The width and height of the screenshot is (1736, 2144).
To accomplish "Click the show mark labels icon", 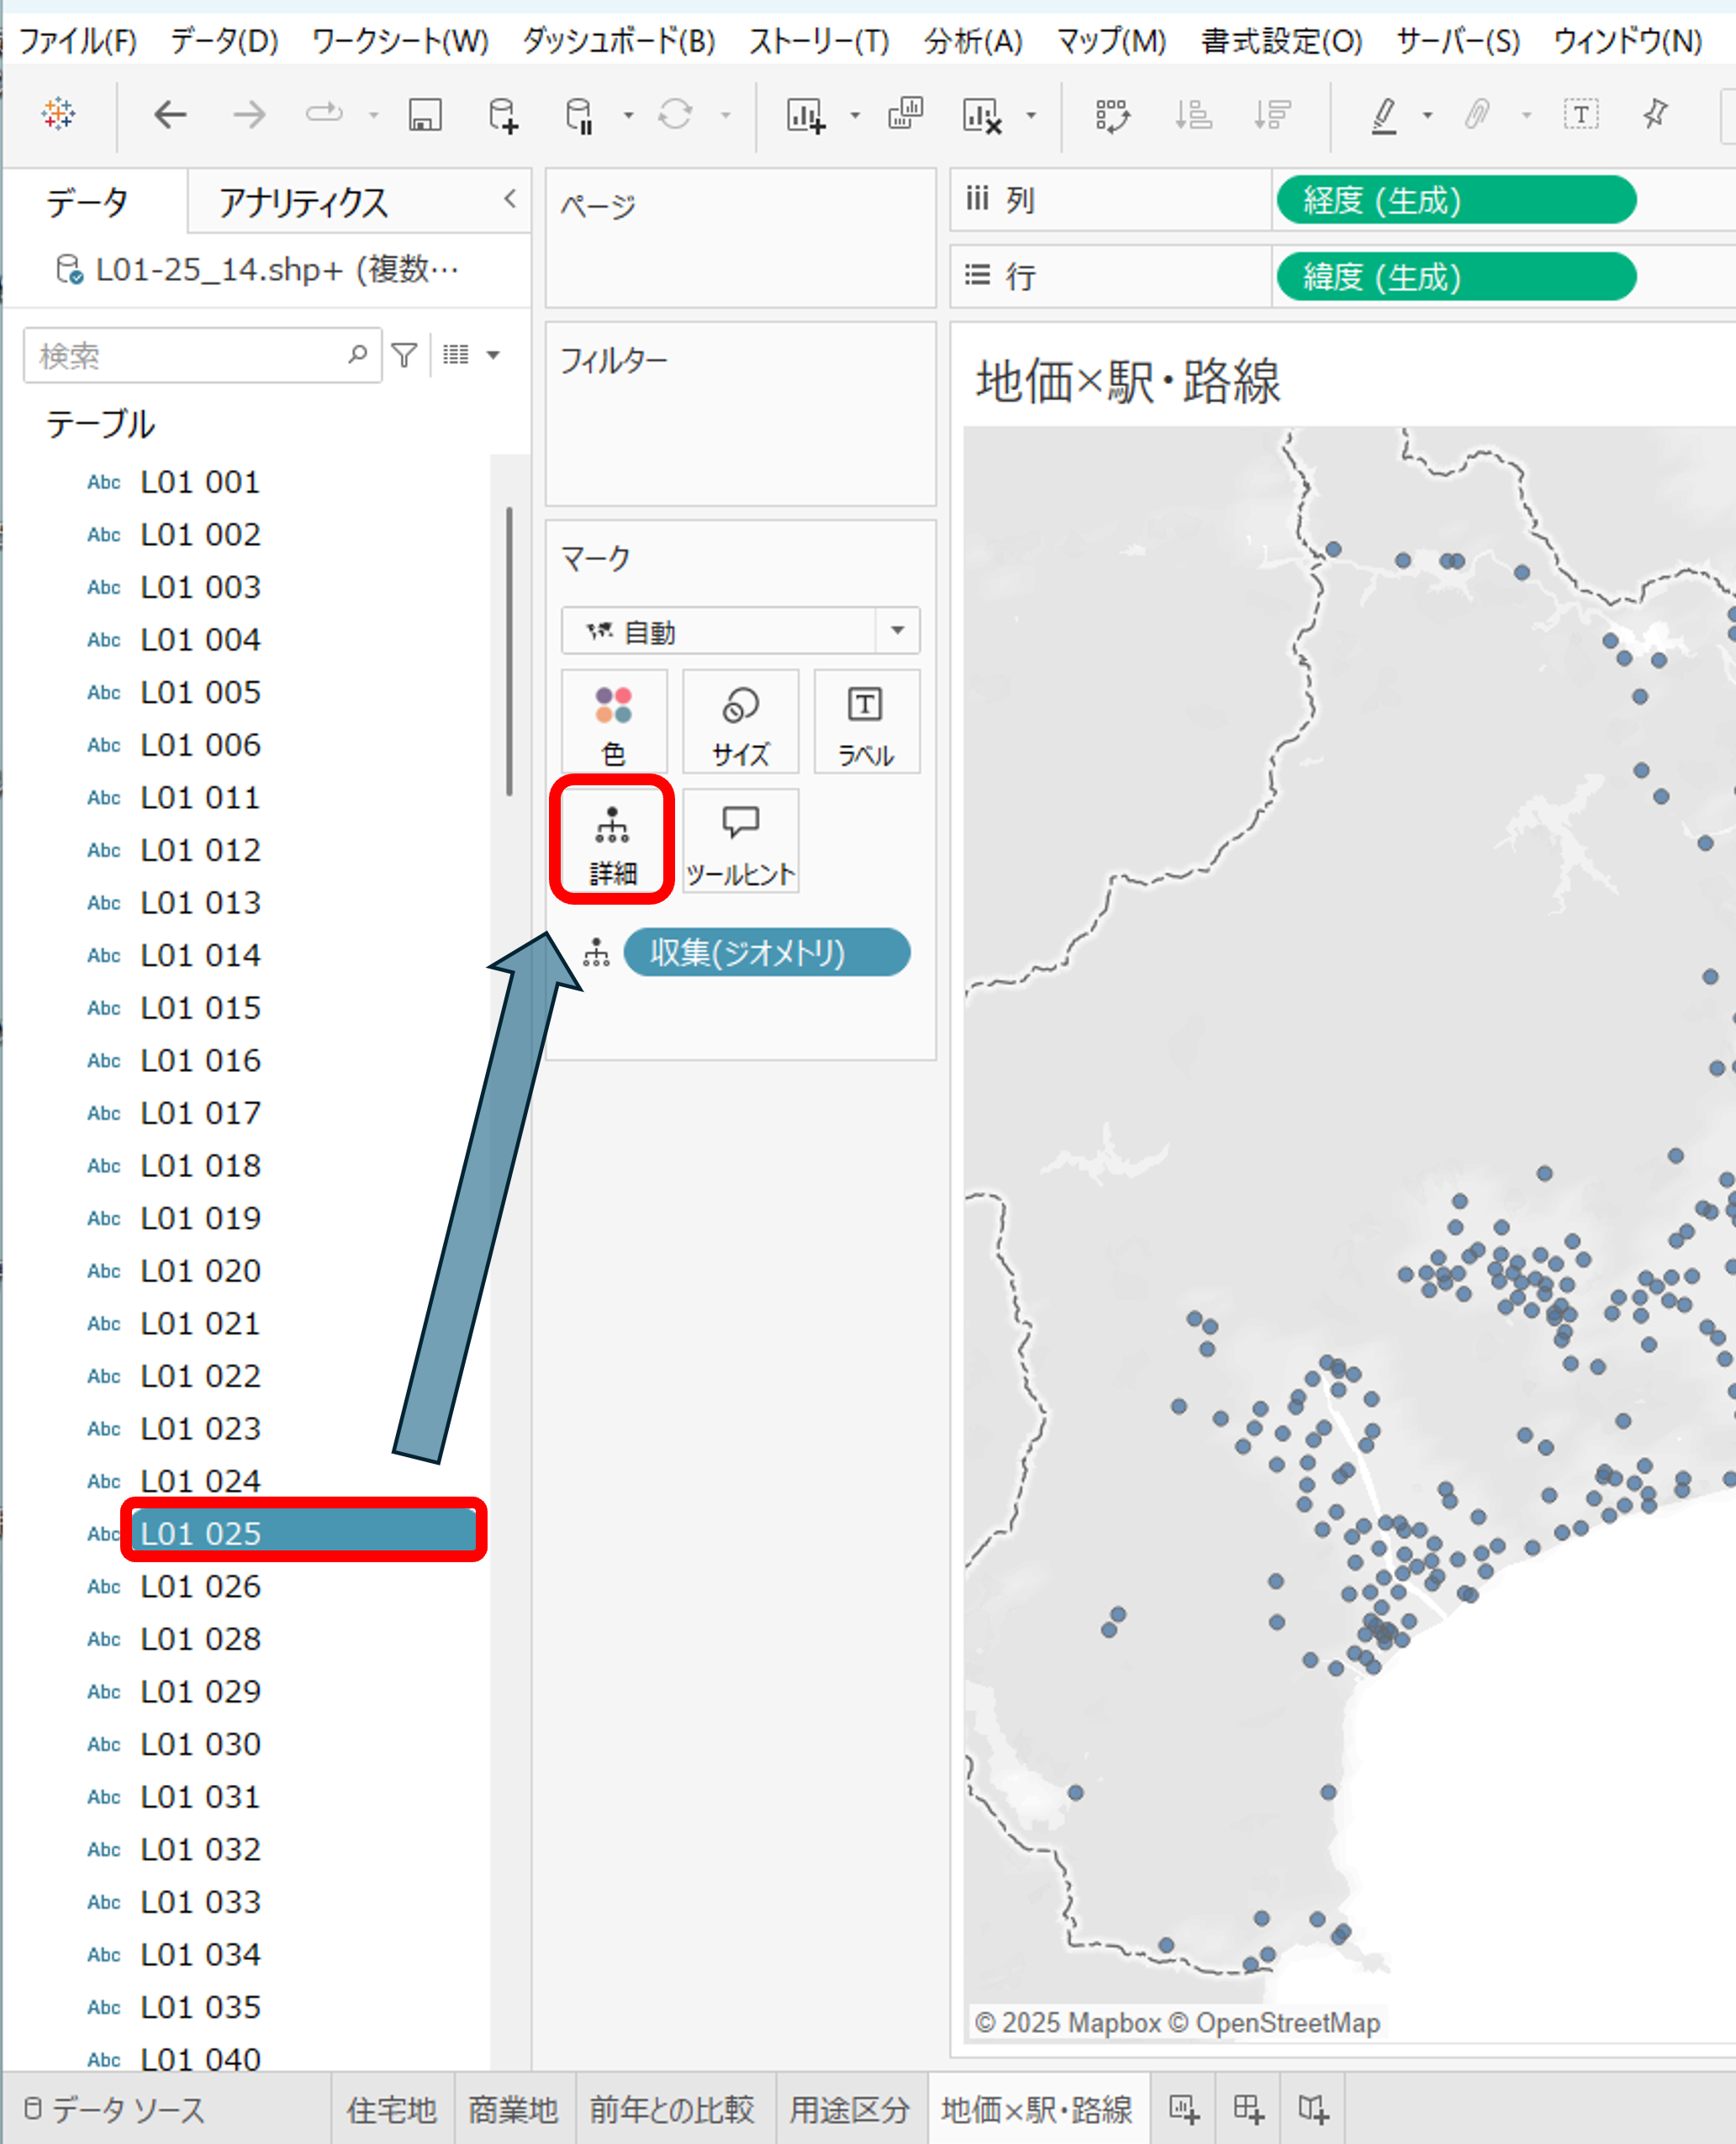I will [1581, 115].
